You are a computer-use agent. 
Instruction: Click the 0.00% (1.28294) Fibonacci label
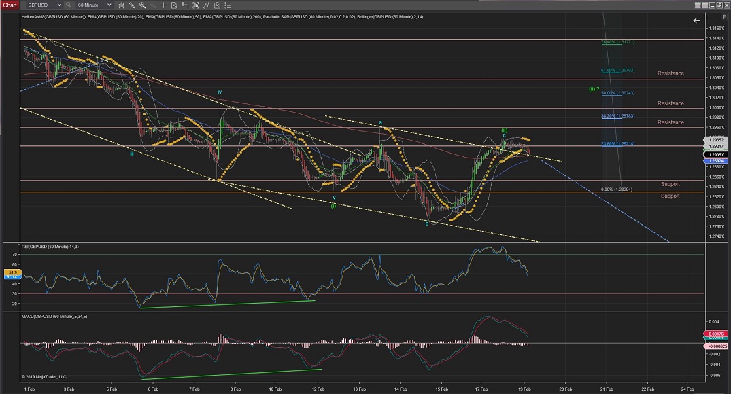click(x=616, y=190)
